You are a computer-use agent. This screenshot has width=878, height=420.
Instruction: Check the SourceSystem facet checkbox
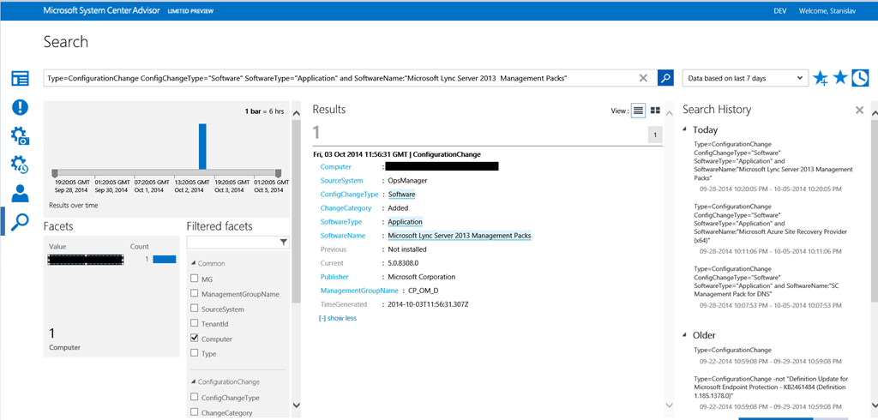[195, 309]
